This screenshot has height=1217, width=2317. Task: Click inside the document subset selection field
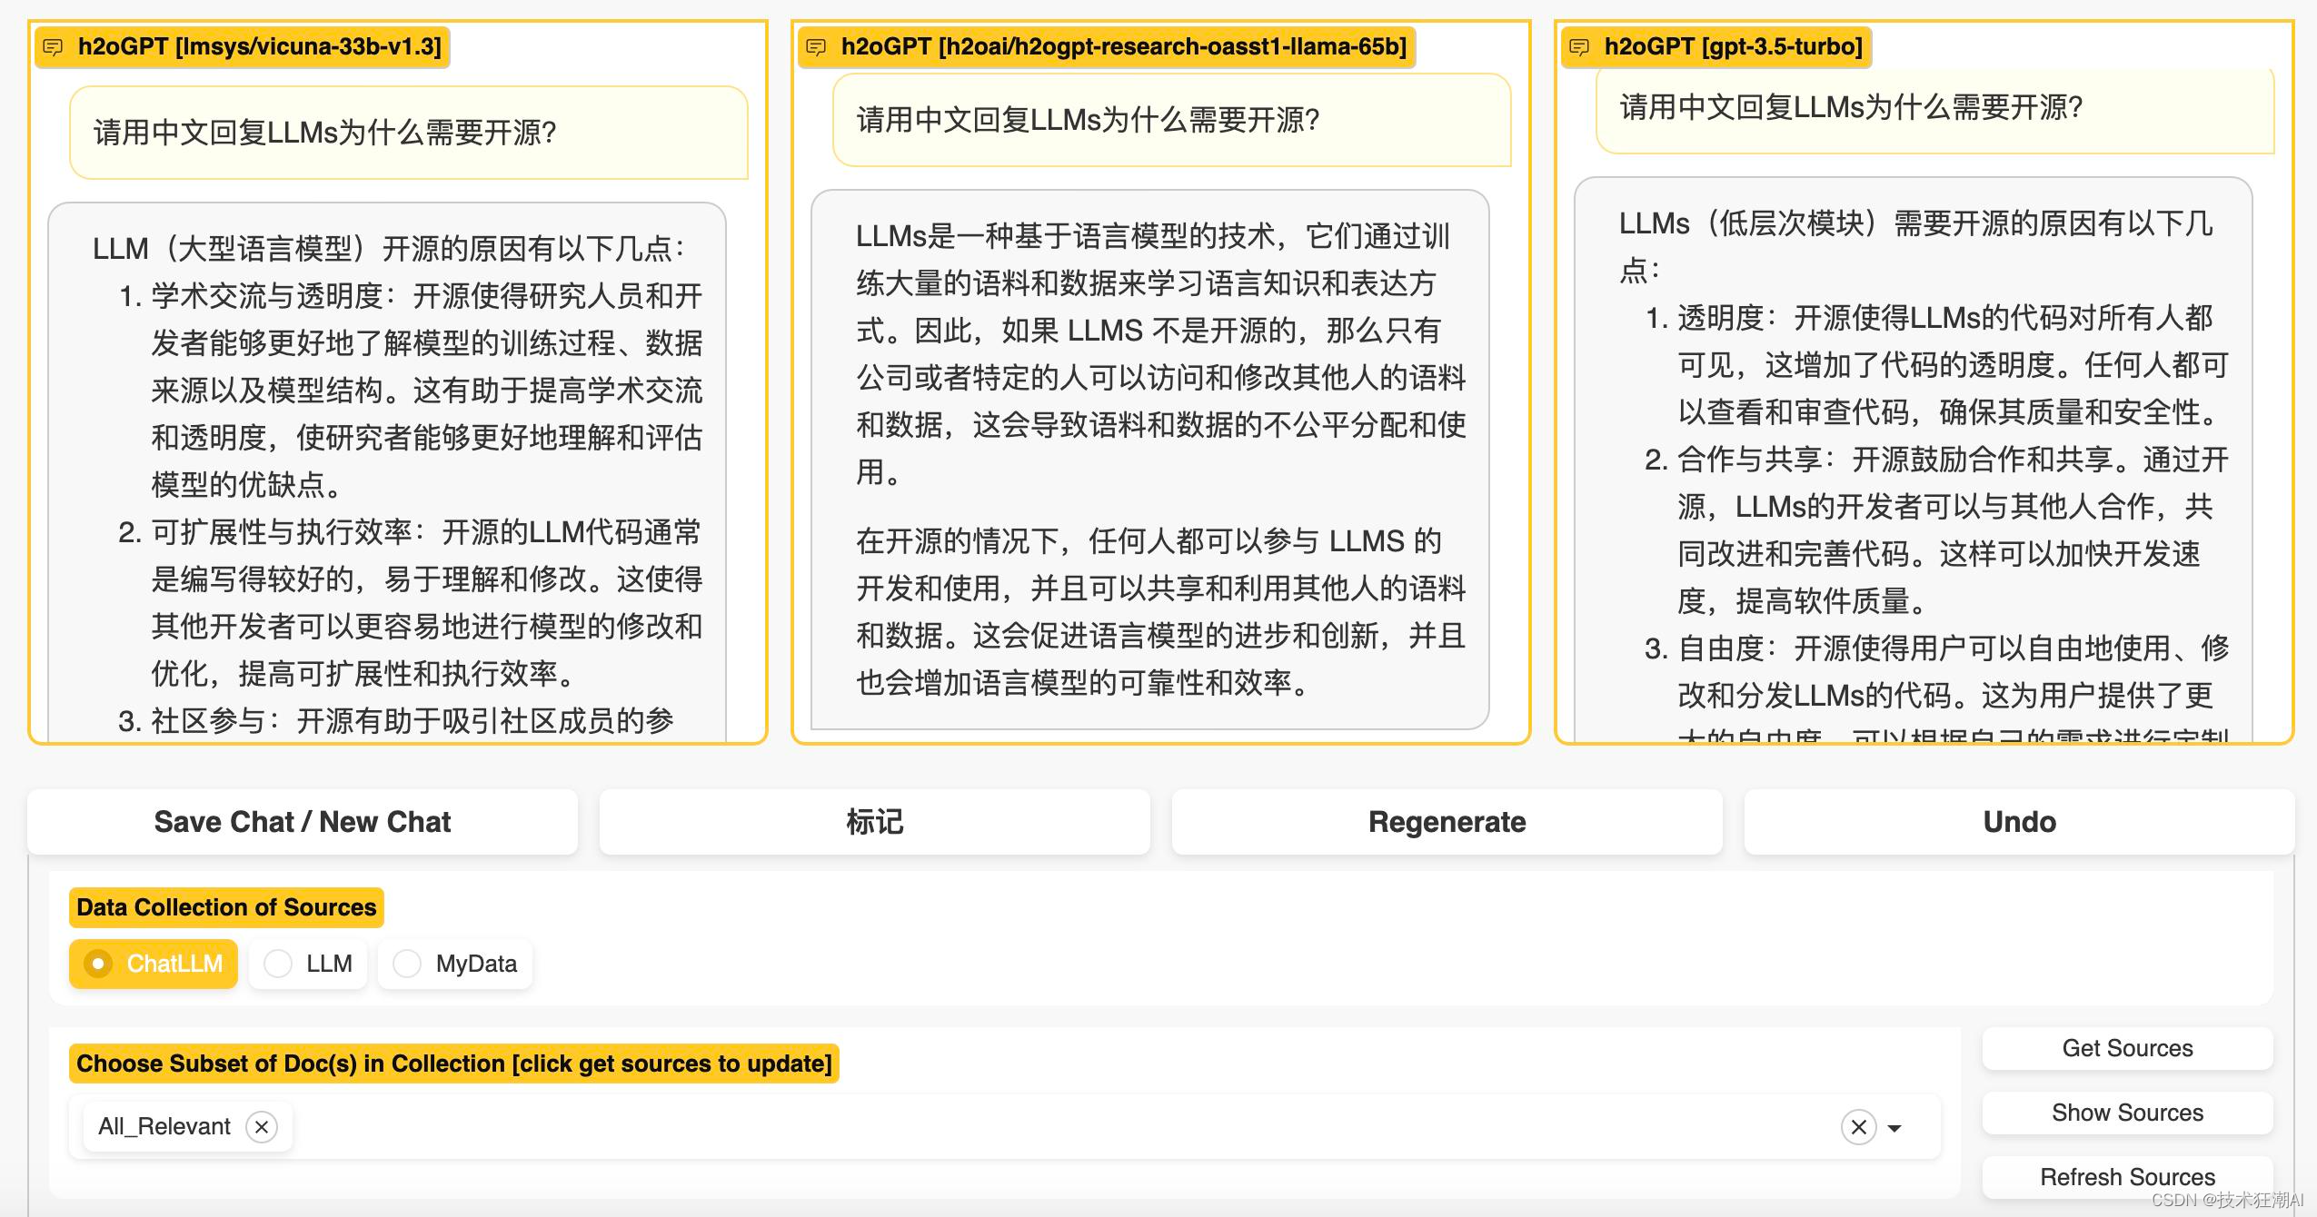999,1127
